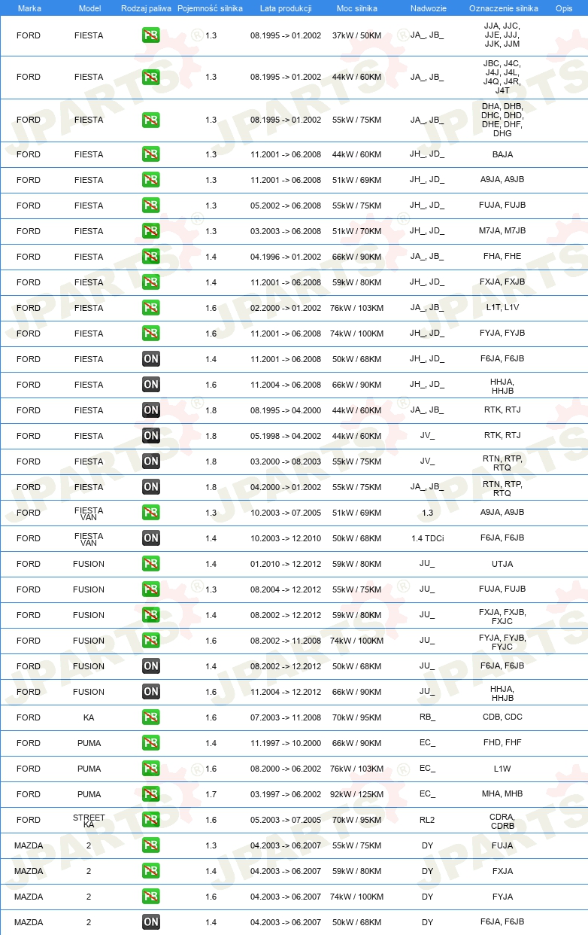The height and width of the screenshot is (935, 588).
Task: Click the Nadwozie column header
Action: tap(427, 8)
